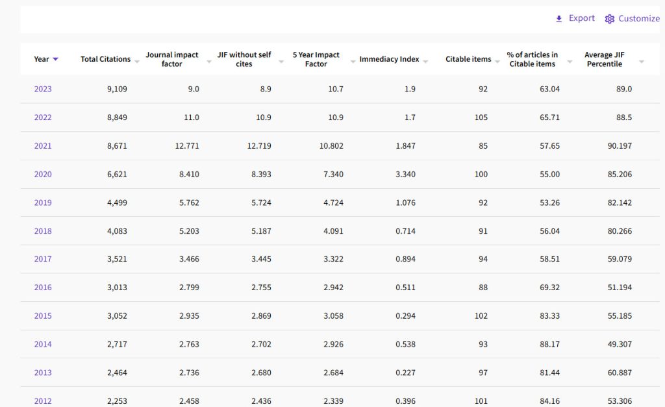This screenshot has height=407, width=665.
Task: Select the 65.71 percent articles value
Action: click(549, 117)
